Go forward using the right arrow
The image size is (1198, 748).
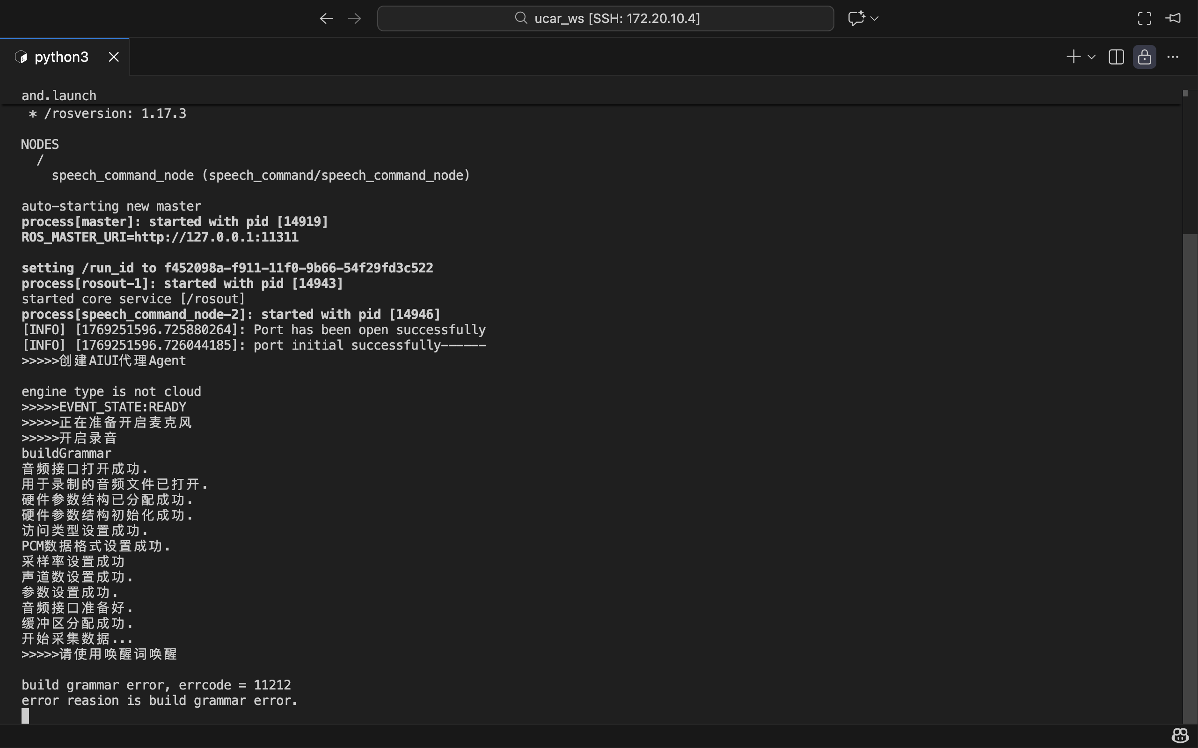355,19
